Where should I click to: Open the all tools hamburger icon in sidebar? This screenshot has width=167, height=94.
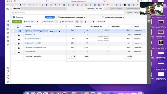[8, 45]
